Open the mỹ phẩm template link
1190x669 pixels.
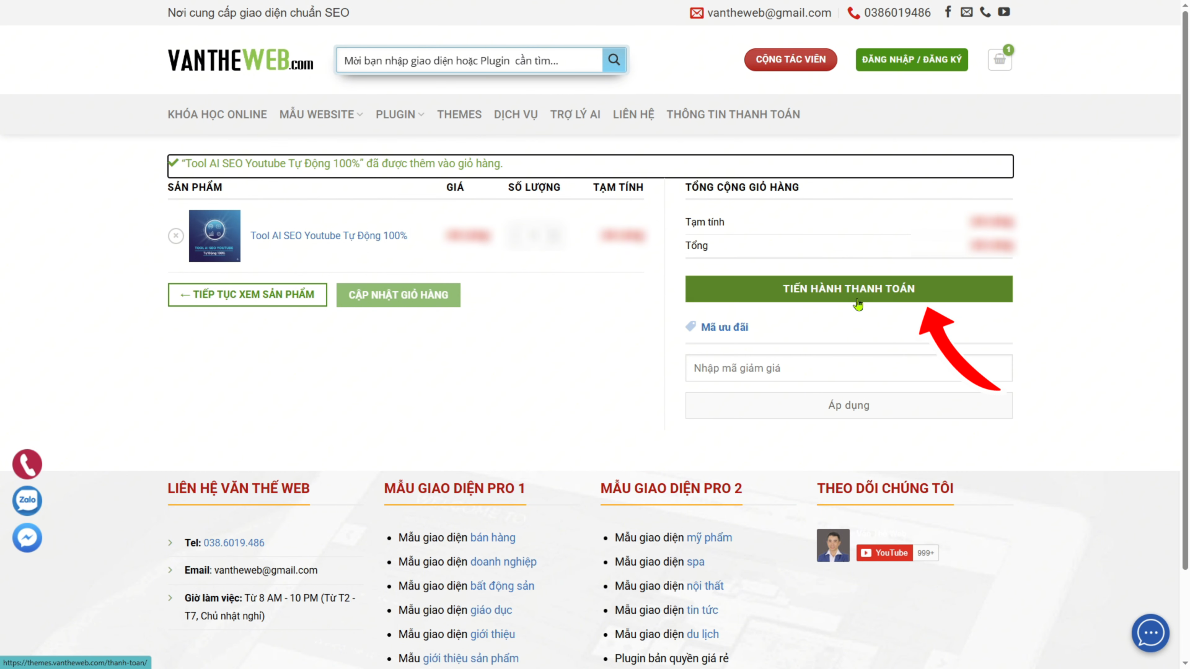709,538
